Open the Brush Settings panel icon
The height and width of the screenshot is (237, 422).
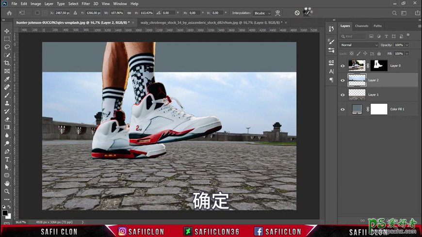331,41
